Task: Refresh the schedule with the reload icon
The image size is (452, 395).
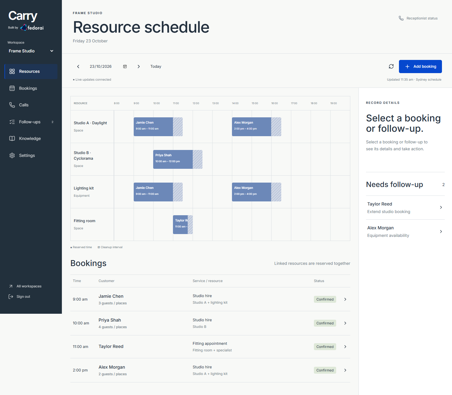Action: (x=391, y=67)
